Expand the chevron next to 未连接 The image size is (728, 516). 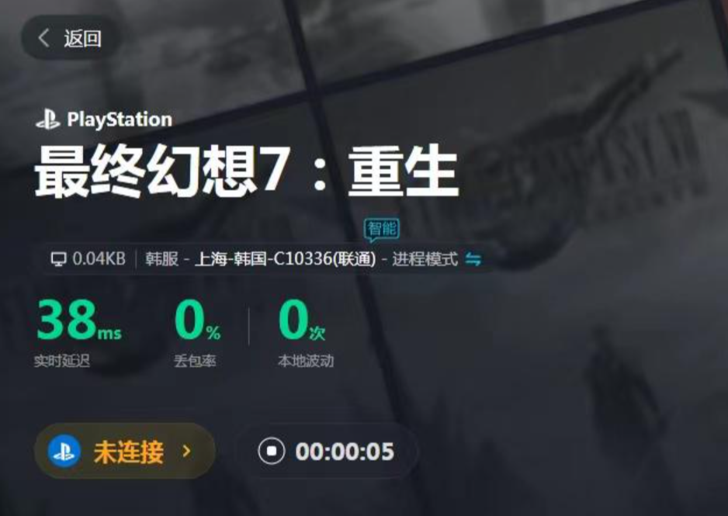click(x=186, y=451)
